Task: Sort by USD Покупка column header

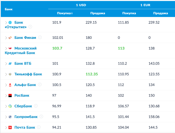Action: (x=65, y=13)
